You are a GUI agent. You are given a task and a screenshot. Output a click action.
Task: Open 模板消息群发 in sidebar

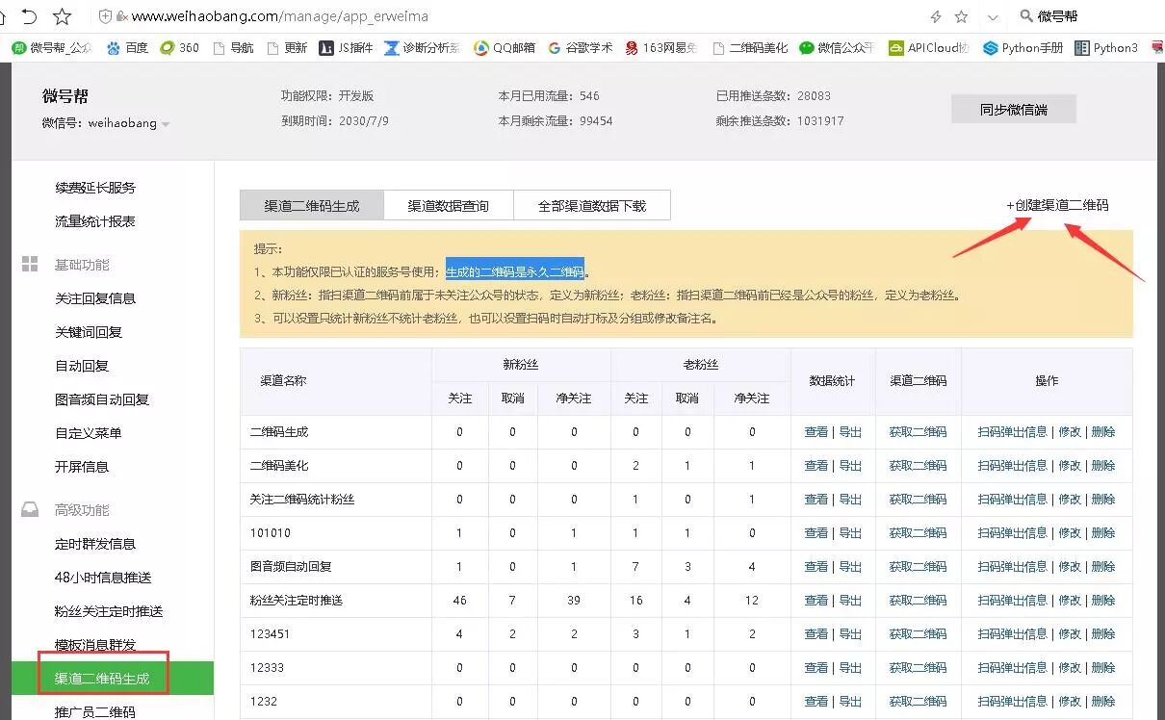click(x=95, y=645)
